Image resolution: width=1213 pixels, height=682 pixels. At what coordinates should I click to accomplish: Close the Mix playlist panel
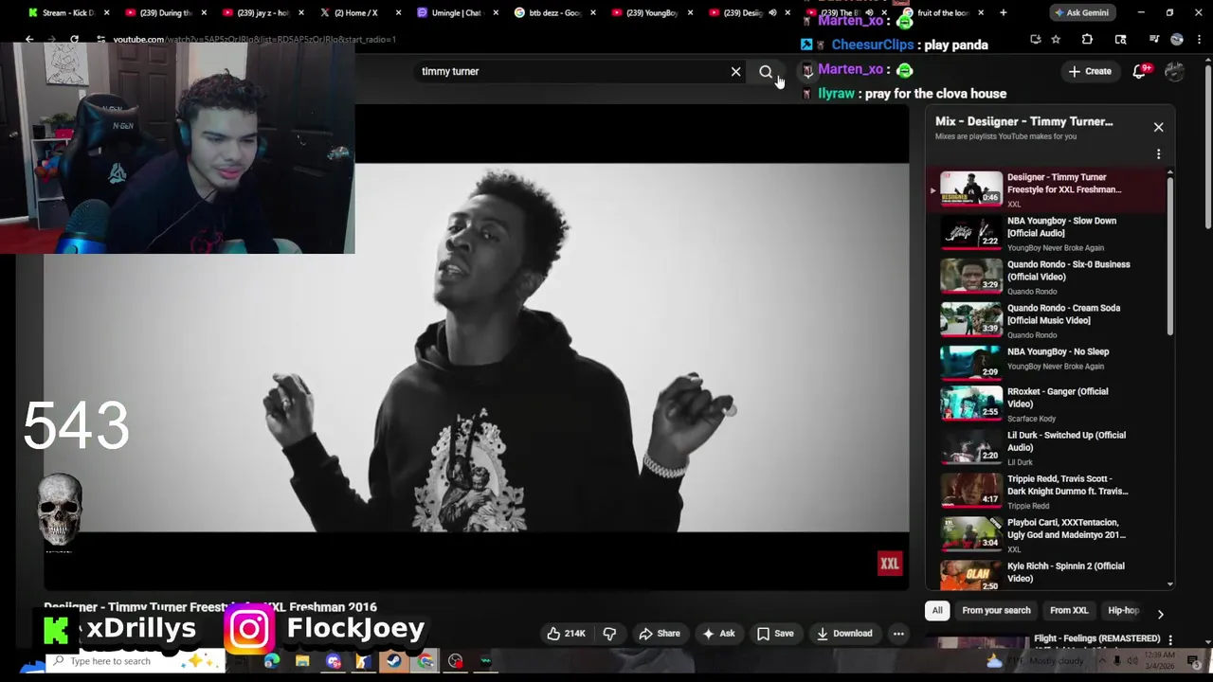[x=1158, y=127]
